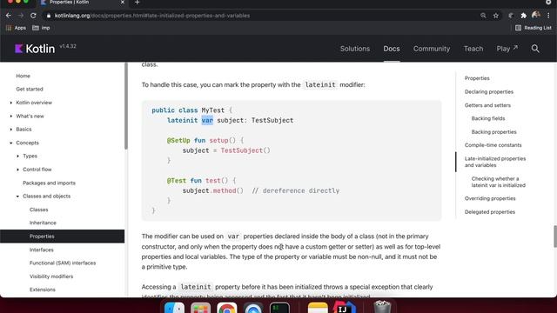Open Finder from the dock
Screen dimensions: 557x313
(x=174, y=308)
